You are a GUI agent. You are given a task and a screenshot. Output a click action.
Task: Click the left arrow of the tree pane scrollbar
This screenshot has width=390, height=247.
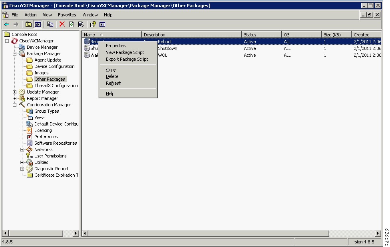pyautogui.click(x=5, y=233)
